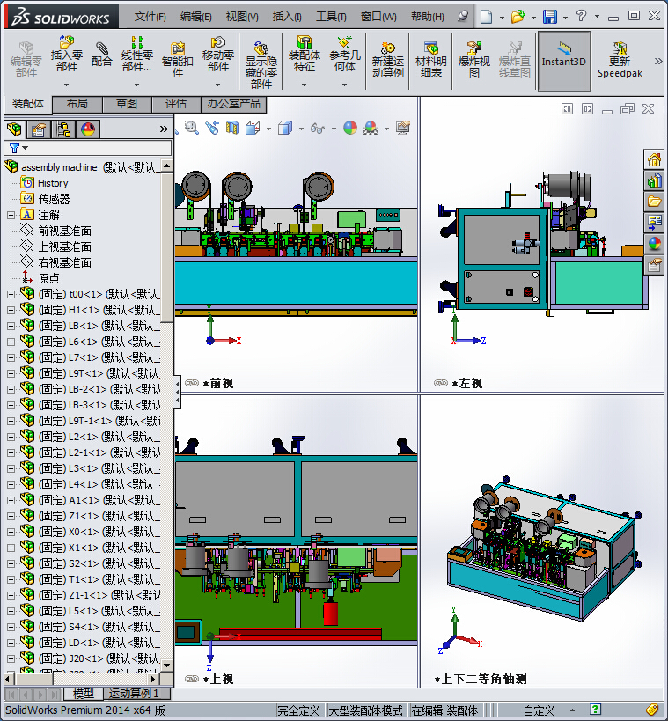Expand (固定) L9T<1> component node

[x=11, y=373]
